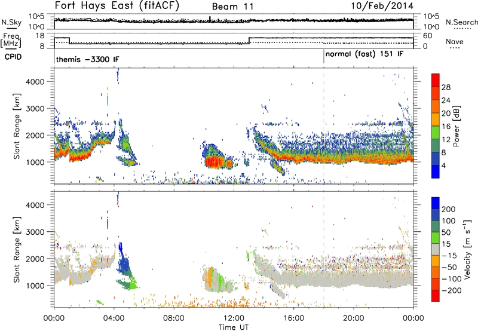Click the 'Velocity [m s-1]' colorbar label
Viewport: 478px width, 331px height.
click(x=467, y=249)
